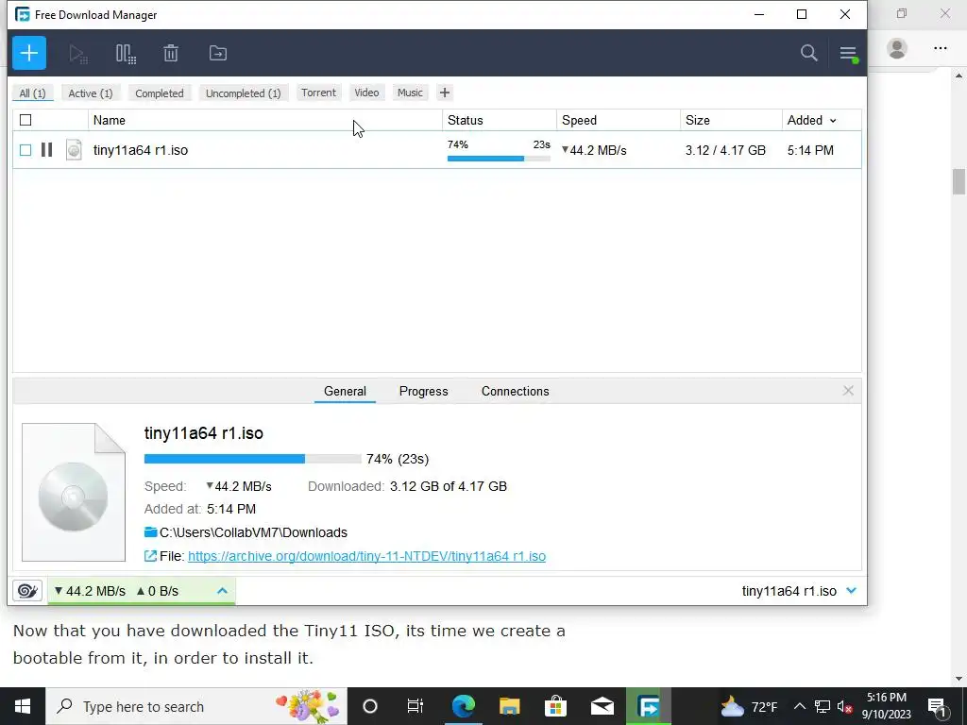
Task: Tick the select-all checkbox in header
Action: tap(25, 120)
